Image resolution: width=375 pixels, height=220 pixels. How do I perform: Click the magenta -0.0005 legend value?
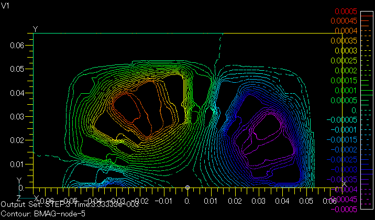[x=346, y=210]
